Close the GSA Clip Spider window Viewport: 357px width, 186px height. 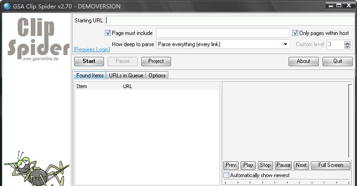[349, 5]
